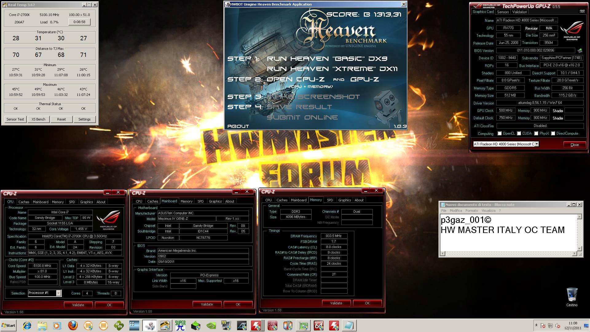Click the Notepad taskbar icon
590x332 pixels.
(x=349, y=326)
